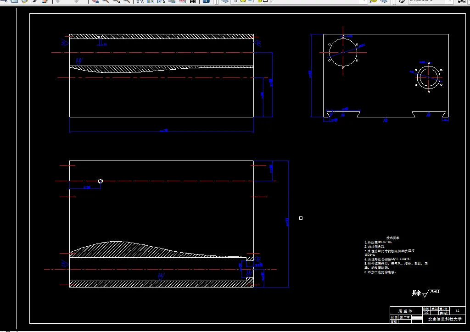Click the zoom realtime magnifier icon

pyautogui.click(x=106, y=1)
